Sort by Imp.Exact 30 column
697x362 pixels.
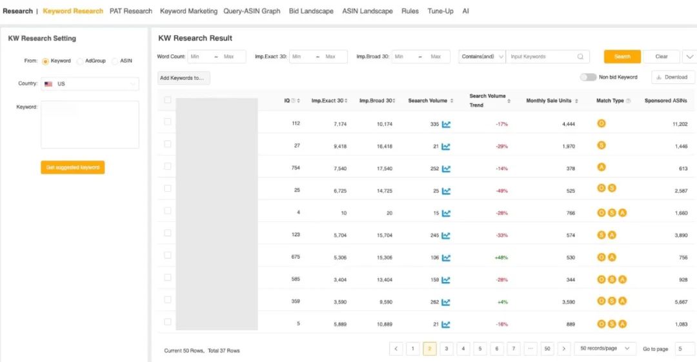pos(346,101)
